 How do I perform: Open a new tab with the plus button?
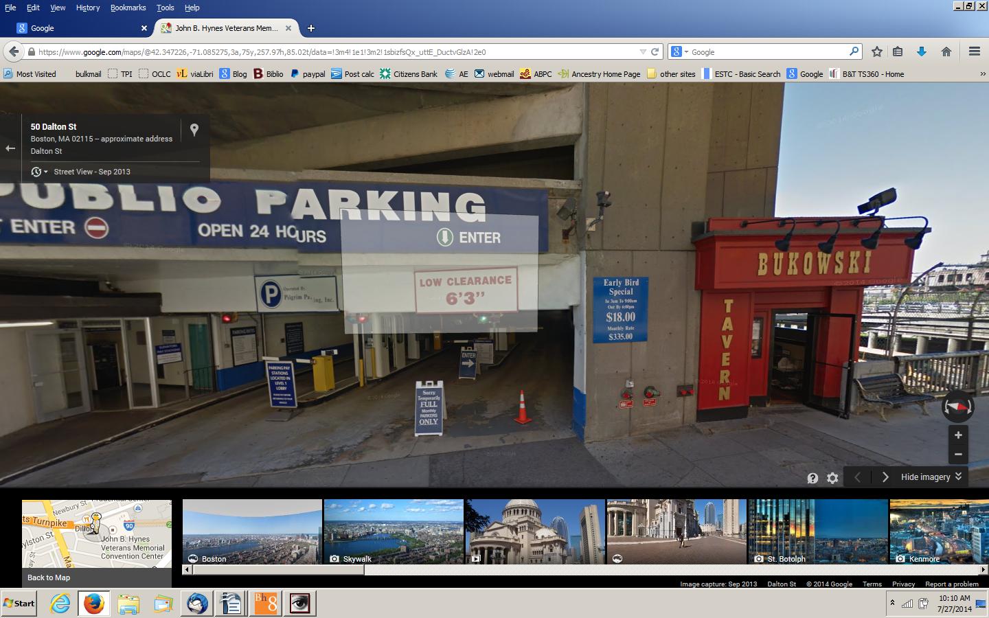pyautogui.click(x=311, y=28)
